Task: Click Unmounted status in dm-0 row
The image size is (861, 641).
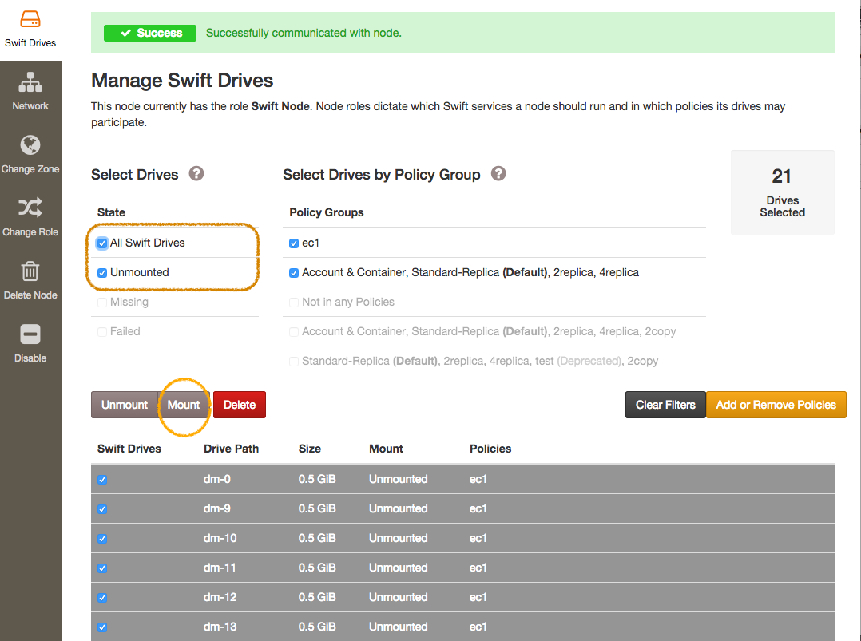Action: (398, 479)
